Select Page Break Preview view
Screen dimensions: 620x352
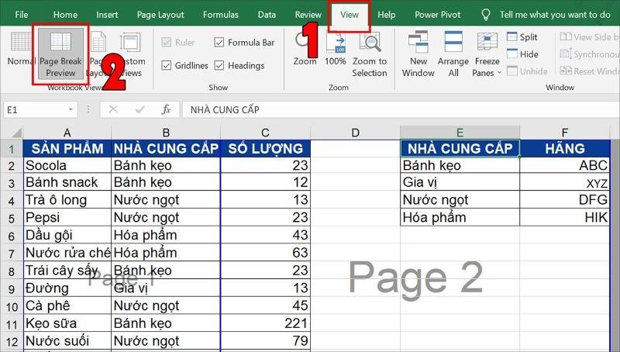coord(60,53)
